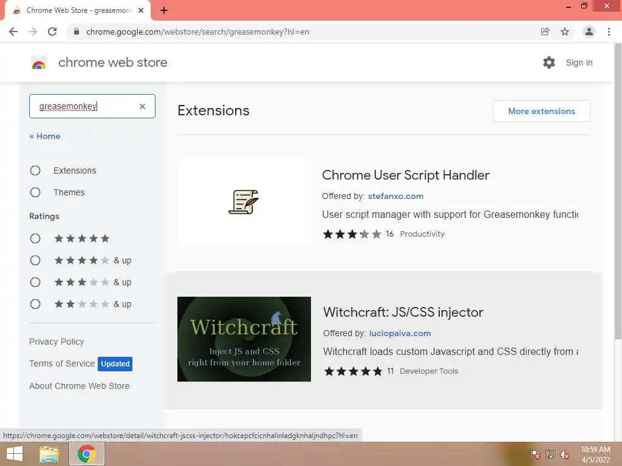Screen dimensions: 622x466
Task: Open the Privacy Policy link
Action: (56, 342)
